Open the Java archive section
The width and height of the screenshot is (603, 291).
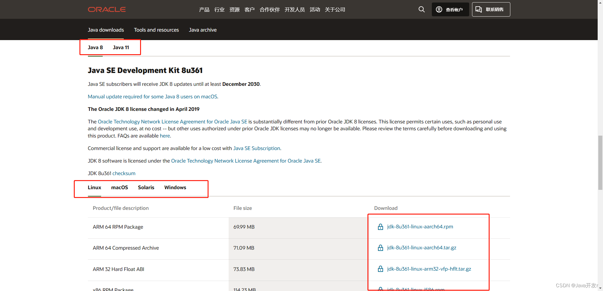click(x=203, y=30)
